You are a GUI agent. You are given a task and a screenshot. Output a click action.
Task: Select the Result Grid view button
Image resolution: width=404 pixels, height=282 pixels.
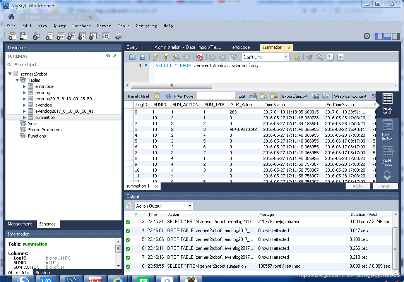tap(387, 104)
